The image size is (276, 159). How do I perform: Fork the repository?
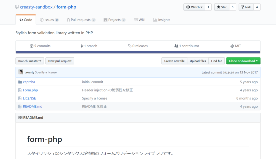click(246, 7)
